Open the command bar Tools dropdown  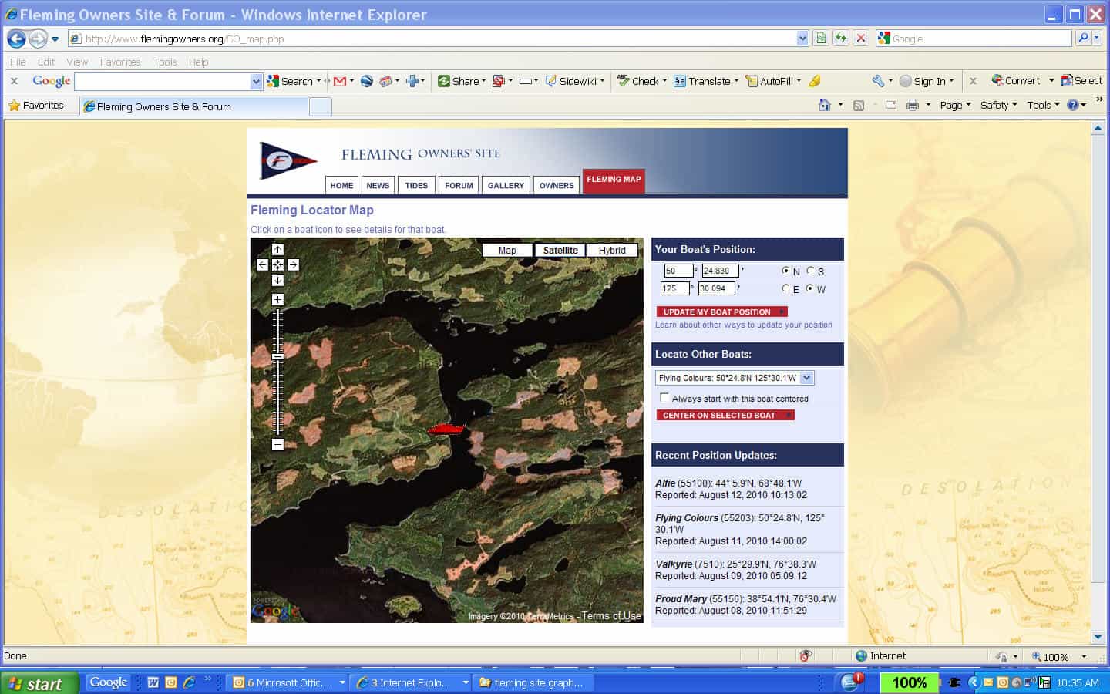(1044, 105)
